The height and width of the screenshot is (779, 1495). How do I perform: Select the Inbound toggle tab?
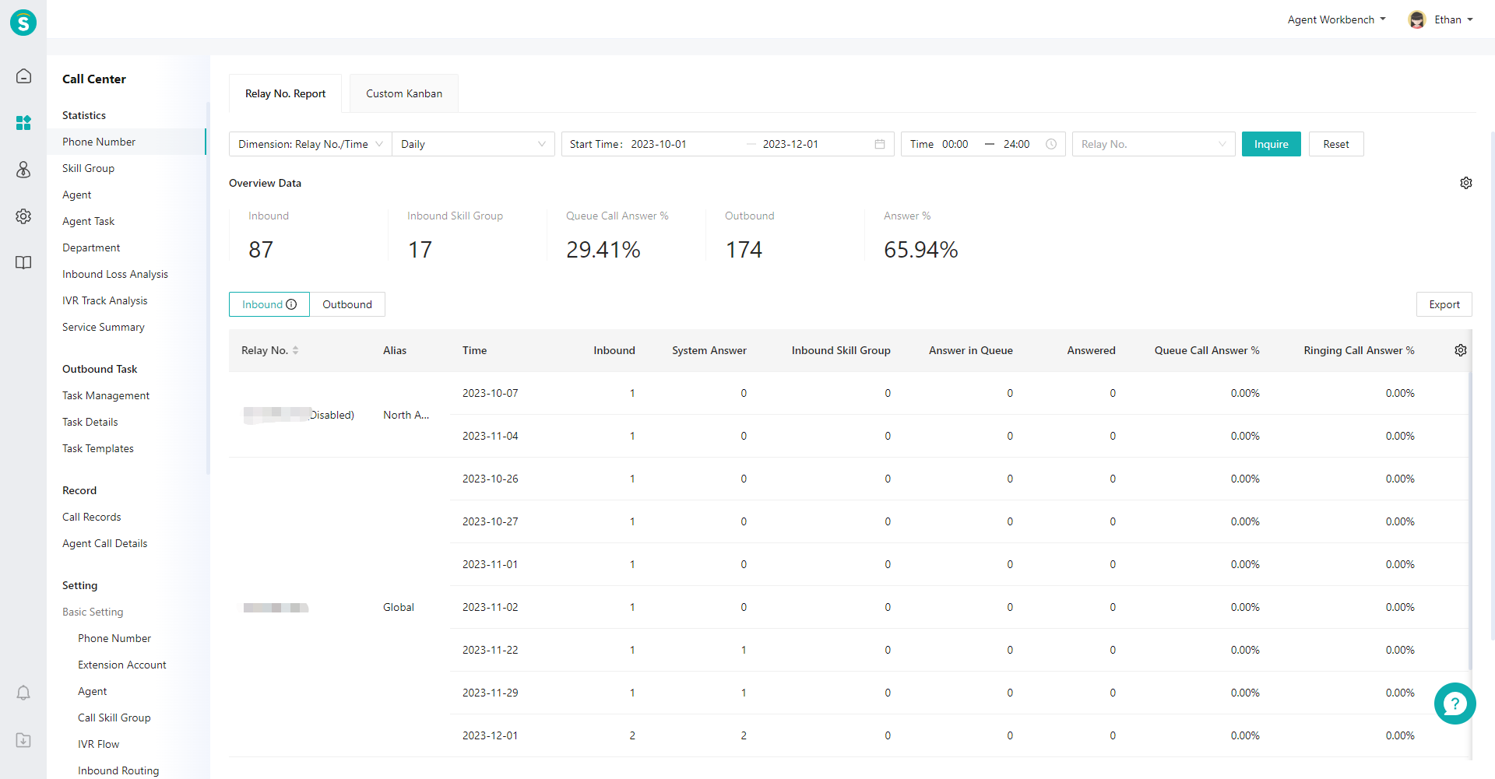(x=269, y=304)
